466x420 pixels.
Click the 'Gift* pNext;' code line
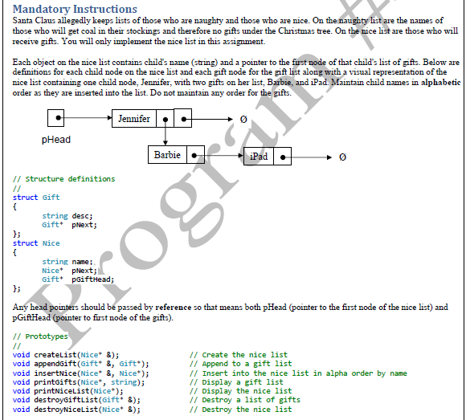(x=69, y=225)
